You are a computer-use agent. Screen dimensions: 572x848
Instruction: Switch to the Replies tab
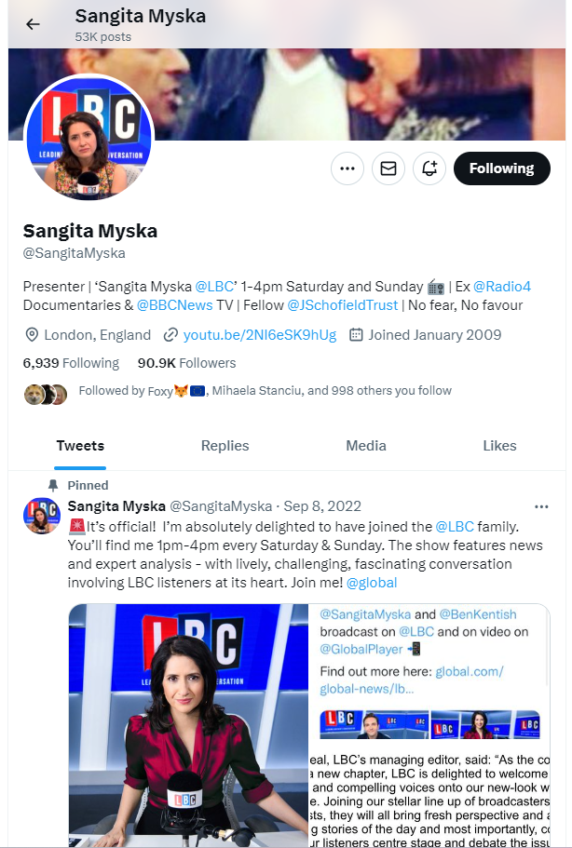point(225,446)
